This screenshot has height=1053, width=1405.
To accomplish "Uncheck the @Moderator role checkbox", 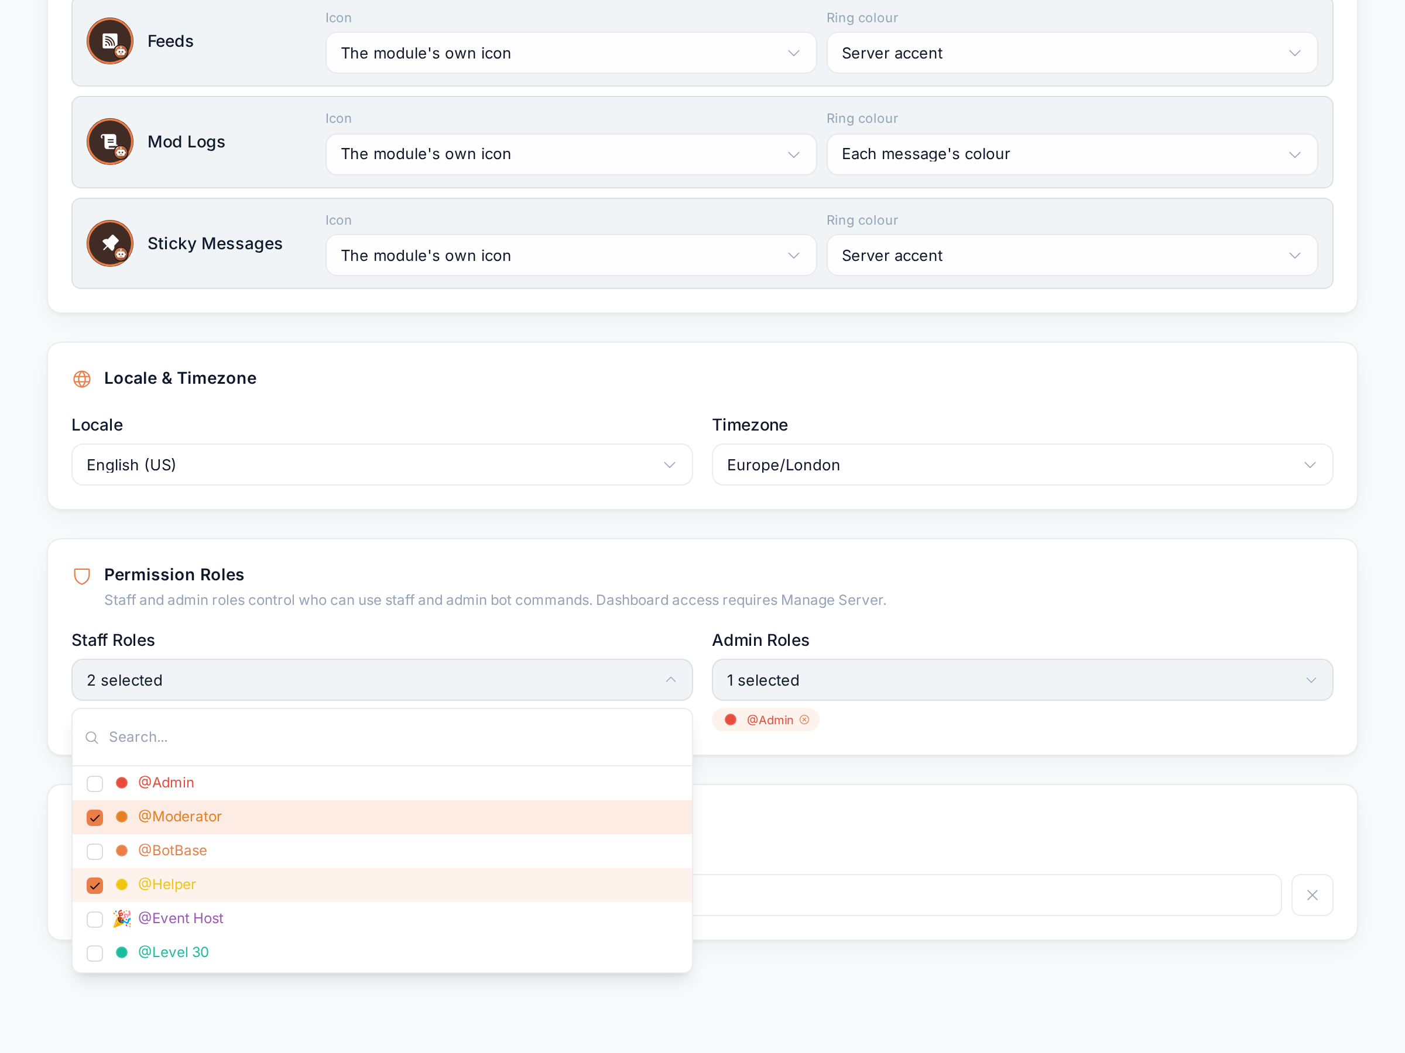I will 95,817.
